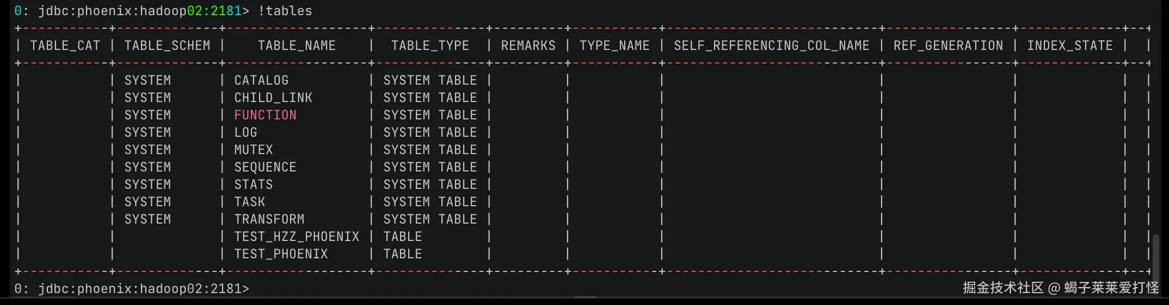Click the bottom empty jdbc prompt line
The image size is (1169, 305).
132,289
